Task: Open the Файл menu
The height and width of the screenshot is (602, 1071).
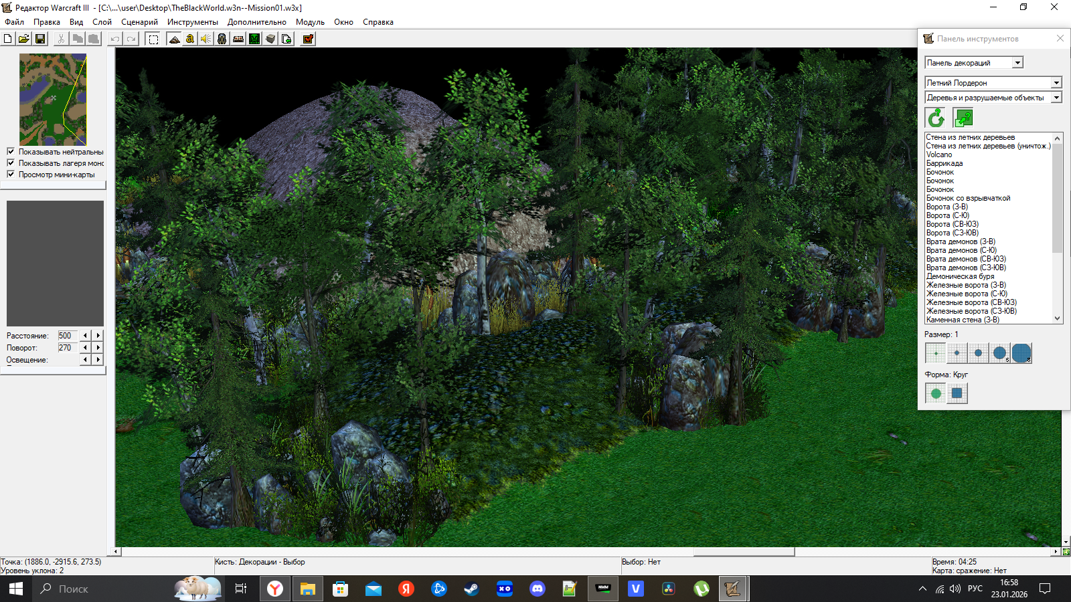Action: pos(14,22)
